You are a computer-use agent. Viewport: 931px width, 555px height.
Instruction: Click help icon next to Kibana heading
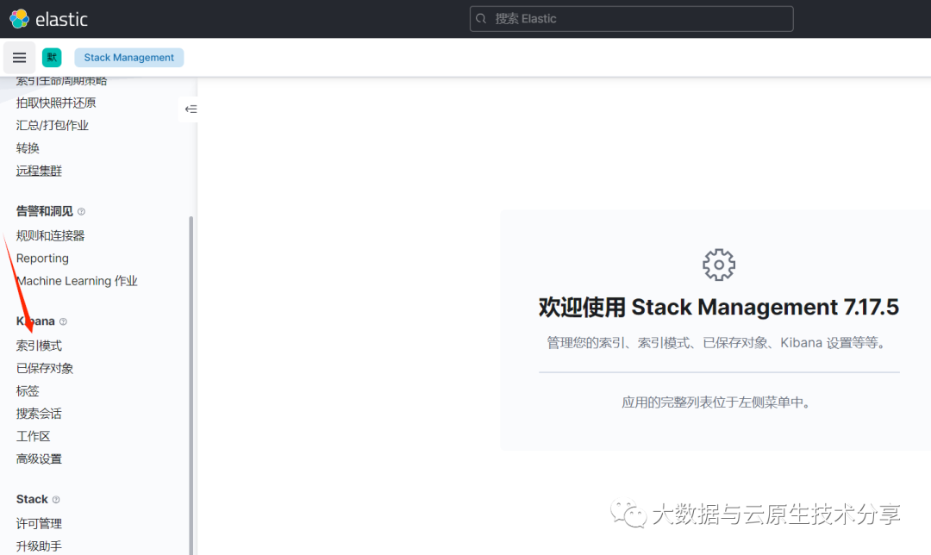tap(63, 321)
